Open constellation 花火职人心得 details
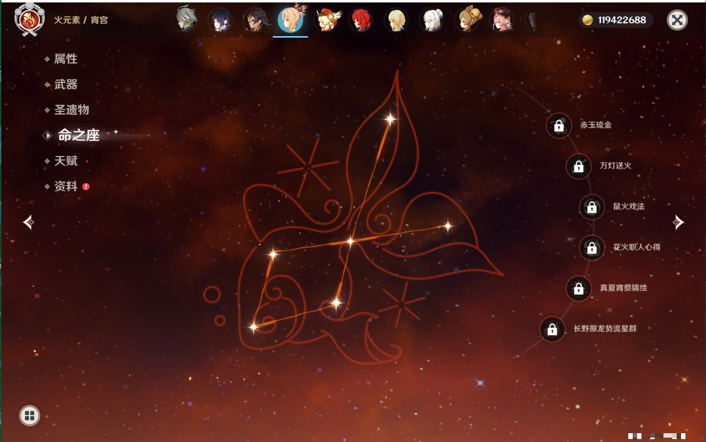706x442 pixels. coord(637,247)
